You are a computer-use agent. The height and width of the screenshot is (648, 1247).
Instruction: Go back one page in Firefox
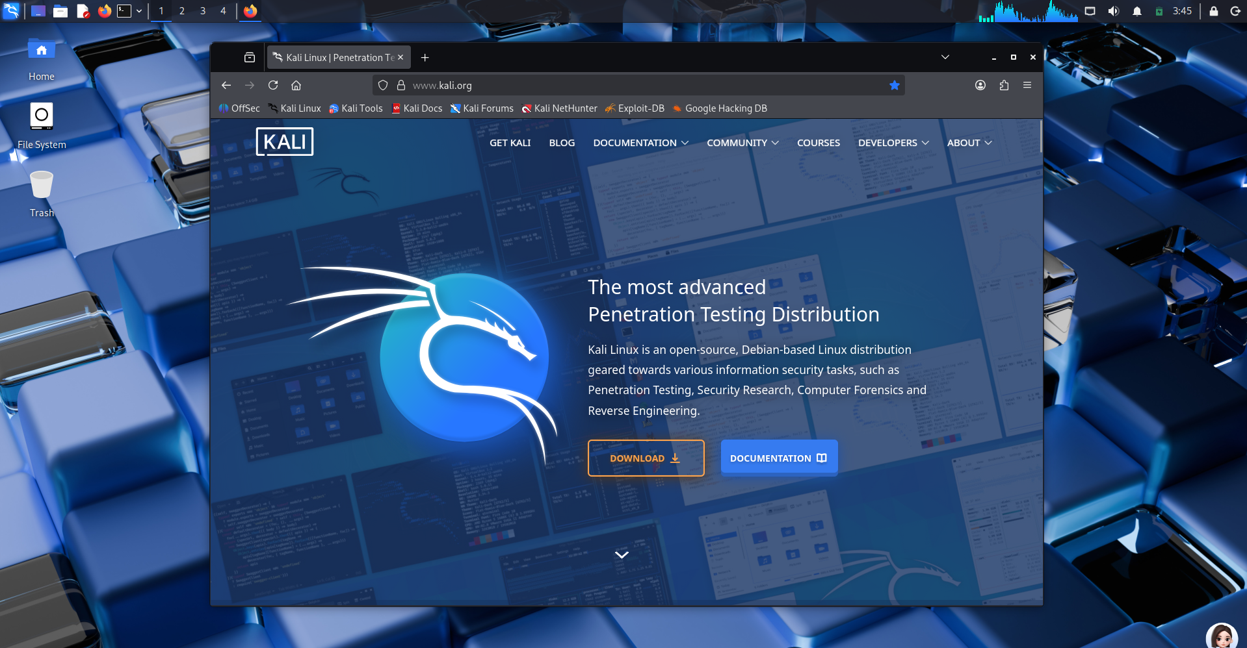(x=226, y=85)
